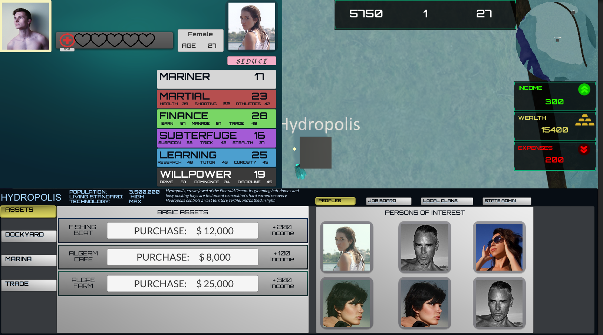Click the +200 Income fishing boat label
The width and height of the screenshot is (603, 335).
(282, 230)
